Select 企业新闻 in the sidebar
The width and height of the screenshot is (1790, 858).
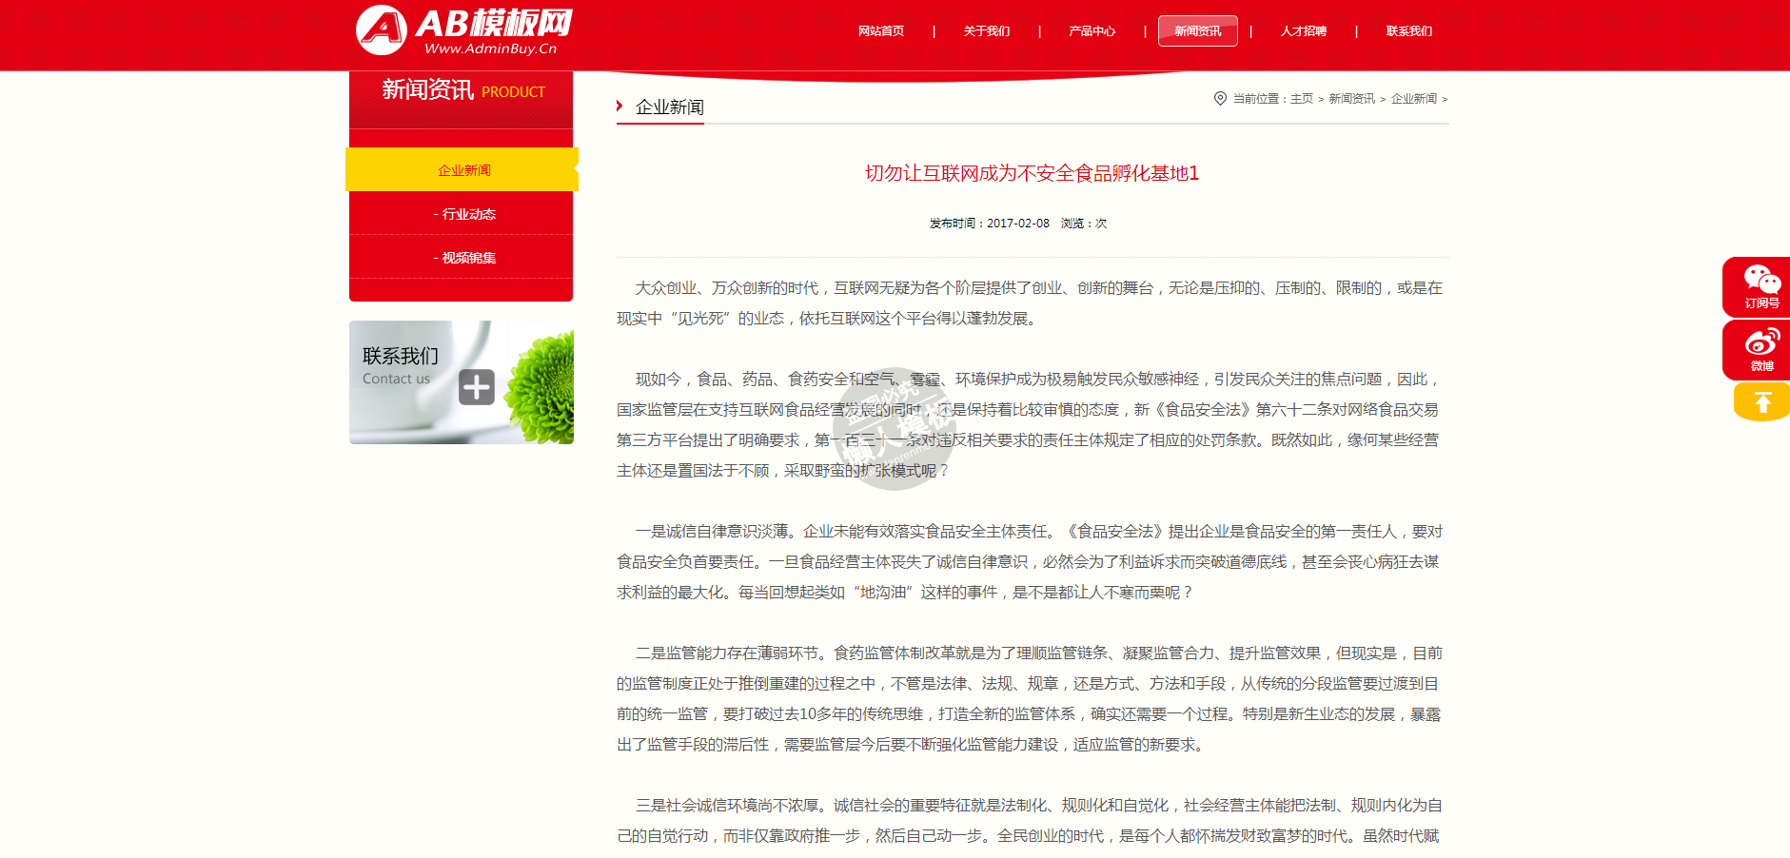point(463,170)
